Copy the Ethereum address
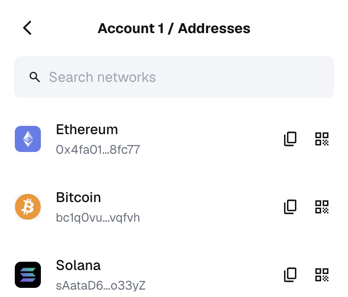348x297 pixels. click(x=290, y=139)
